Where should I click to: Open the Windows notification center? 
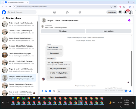coord(133,103)
